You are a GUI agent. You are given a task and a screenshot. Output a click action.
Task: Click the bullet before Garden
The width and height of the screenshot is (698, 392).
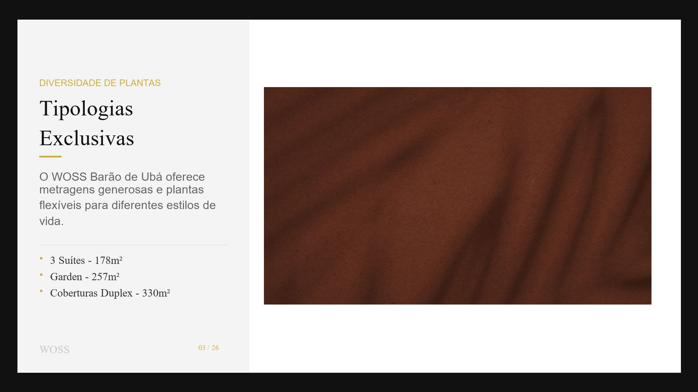coord(41,275)
